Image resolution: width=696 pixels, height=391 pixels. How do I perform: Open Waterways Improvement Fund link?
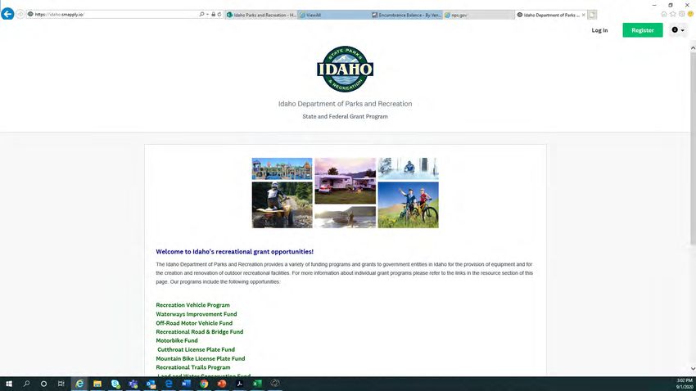point(197,314)
